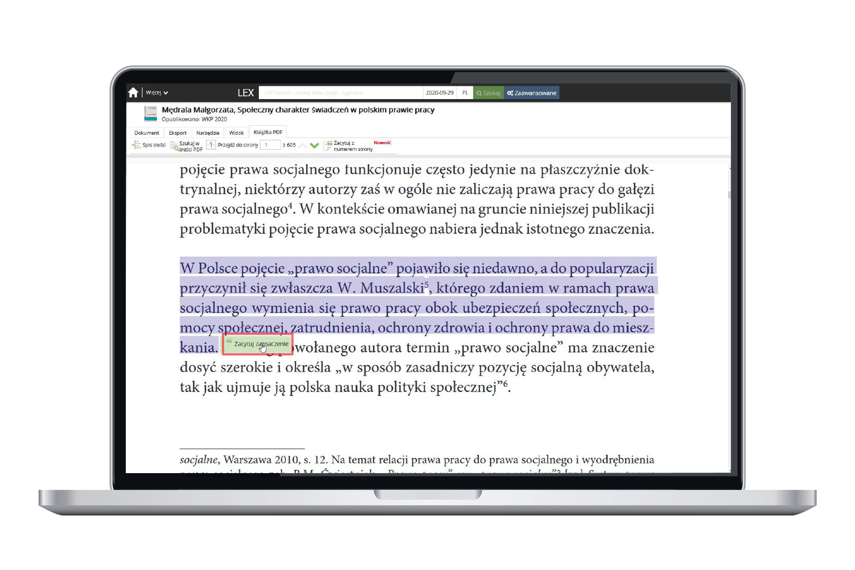Open the Widok tab
855x570 pixels.
tap(237, 132)
